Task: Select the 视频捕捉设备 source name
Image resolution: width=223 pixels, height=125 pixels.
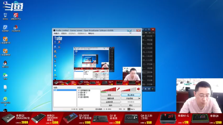Action: (85, 91)
